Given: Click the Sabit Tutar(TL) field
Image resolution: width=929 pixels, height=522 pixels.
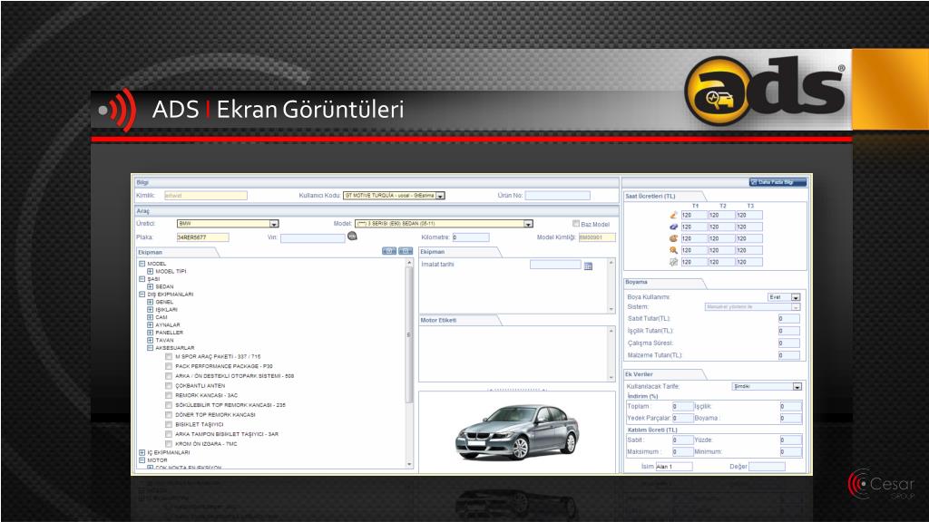Looking at the screenshot, I should pyautogui.click(x=789, y=318).
